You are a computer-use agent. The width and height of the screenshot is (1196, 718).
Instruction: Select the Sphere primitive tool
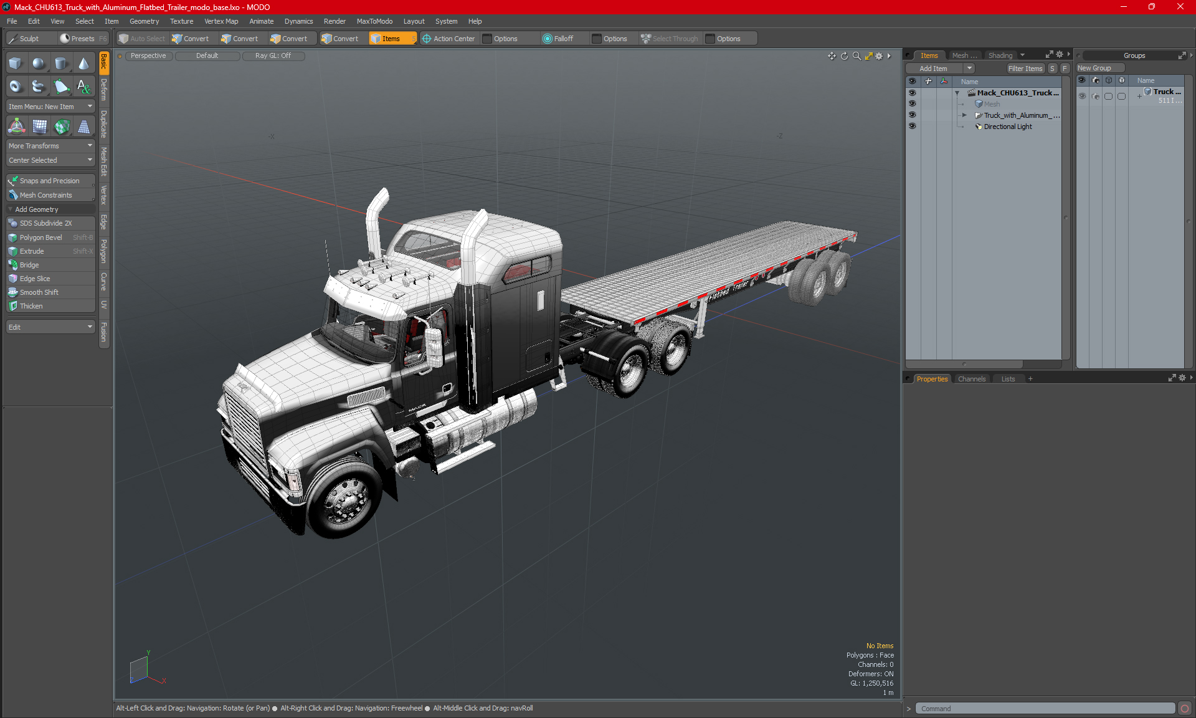tap(38, 64)
